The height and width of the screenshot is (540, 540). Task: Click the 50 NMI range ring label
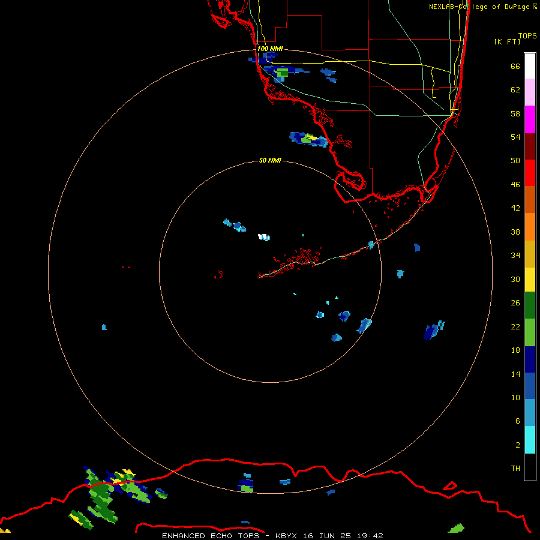pyautogui.click(x=270, y=160)
